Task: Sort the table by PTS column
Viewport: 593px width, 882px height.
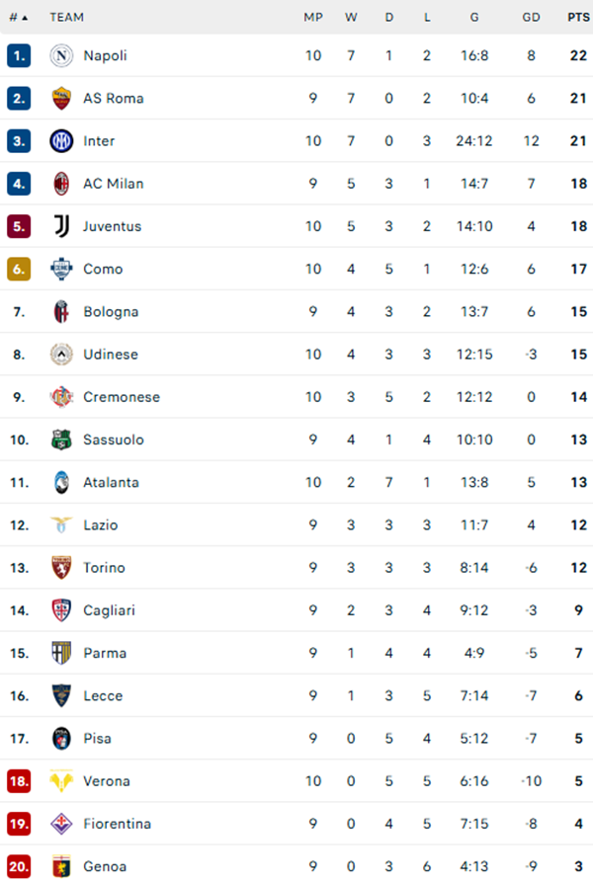Action: coord(573,16)
